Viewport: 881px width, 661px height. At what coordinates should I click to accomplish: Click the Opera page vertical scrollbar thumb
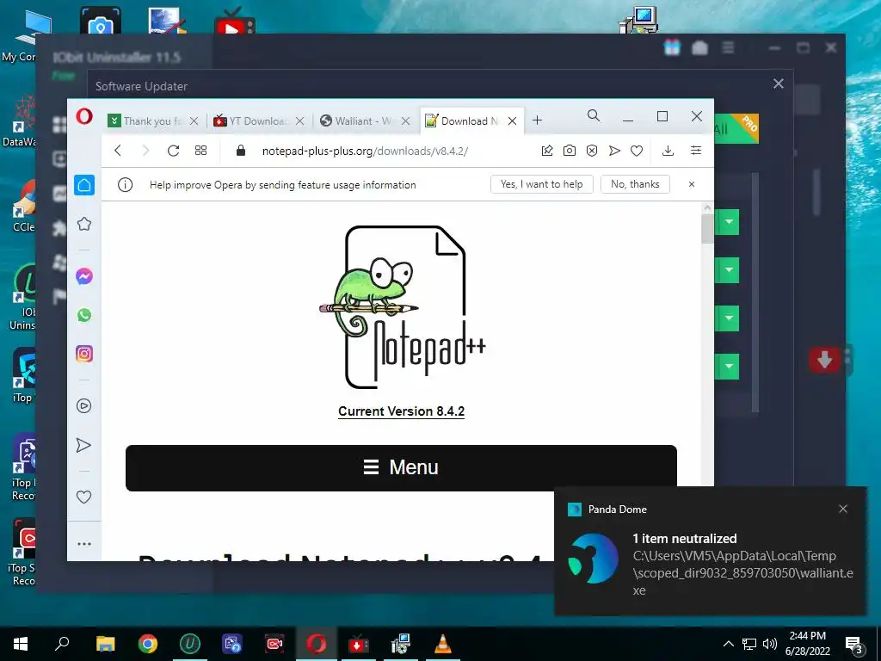707,228
